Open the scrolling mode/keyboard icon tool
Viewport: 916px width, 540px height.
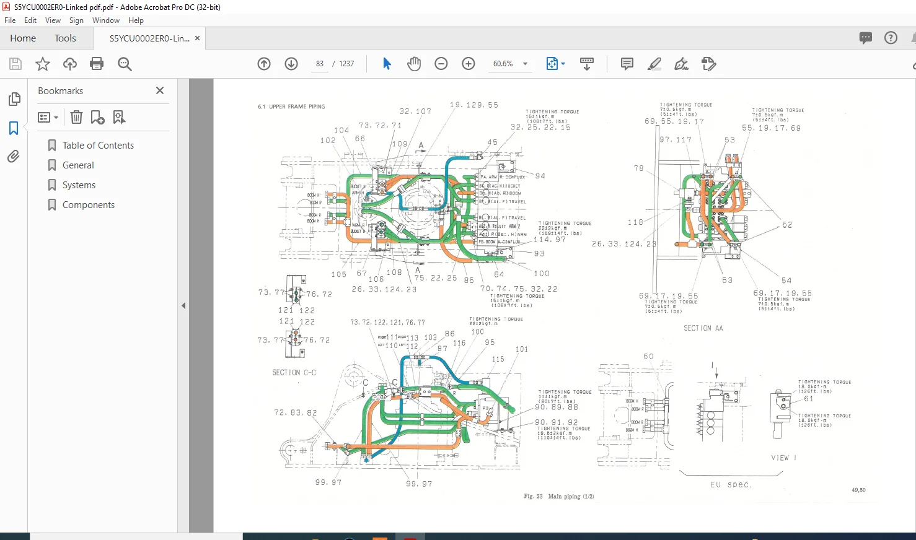click(x=586, y=64)
